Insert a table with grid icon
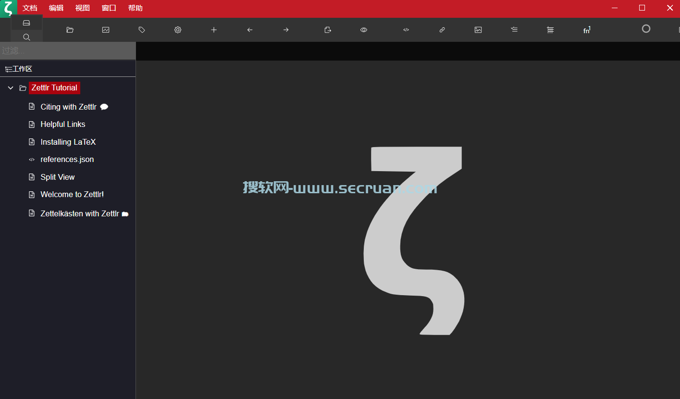Image resolution: width=680 pixels, height=399 pixels. click(x=551, y=30)
